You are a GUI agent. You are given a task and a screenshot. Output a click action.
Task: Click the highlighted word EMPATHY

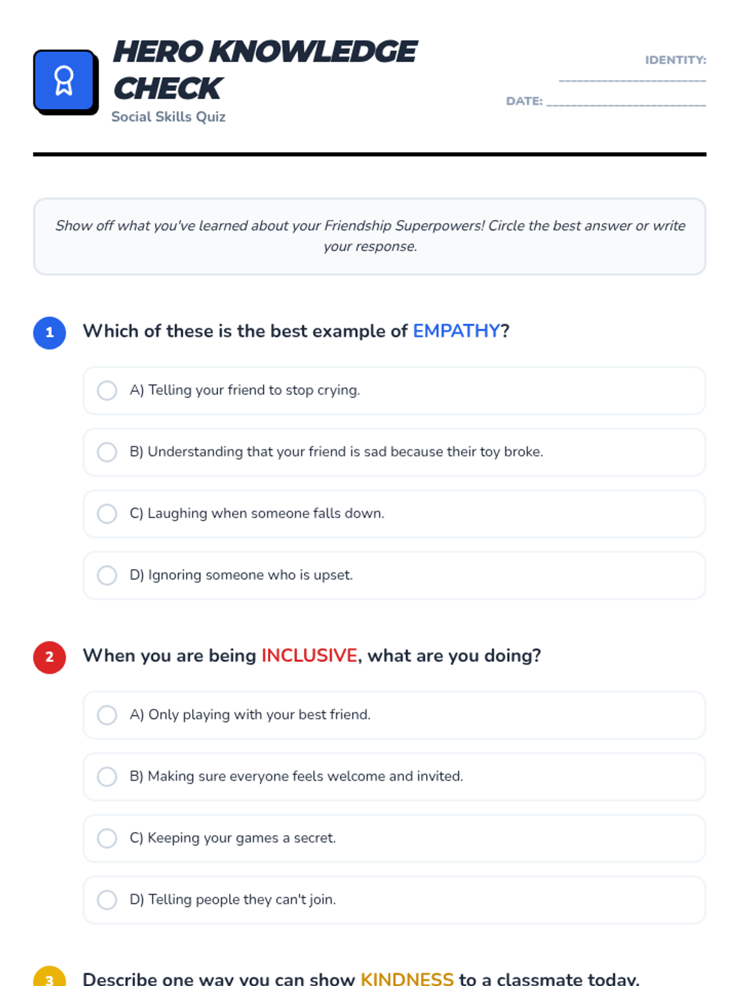[x=456, y=331]
